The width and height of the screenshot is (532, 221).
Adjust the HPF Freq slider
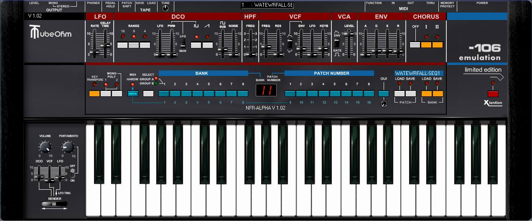coord(250,54)
